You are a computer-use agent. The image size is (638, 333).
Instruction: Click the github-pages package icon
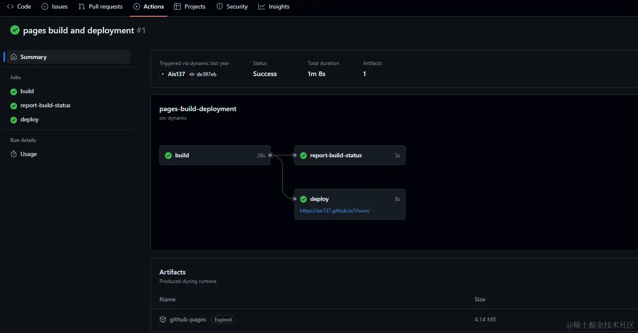(x=163, y=319)
